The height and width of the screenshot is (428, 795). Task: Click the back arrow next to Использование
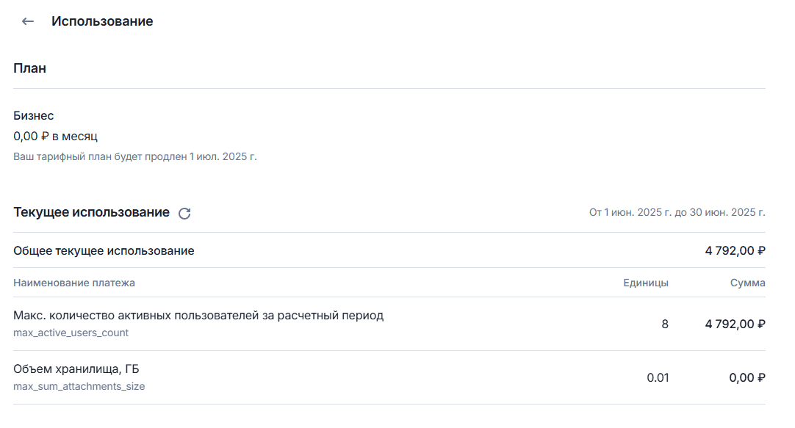click(x=28, y=21)
